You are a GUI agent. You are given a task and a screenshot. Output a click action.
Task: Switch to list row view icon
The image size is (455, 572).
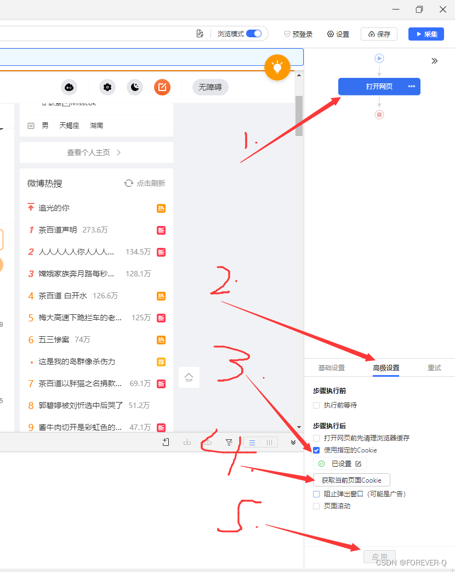252,443
